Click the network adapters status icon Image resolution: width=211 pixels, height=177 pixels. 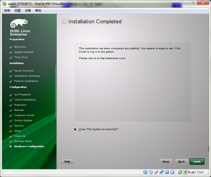[161, 172]
